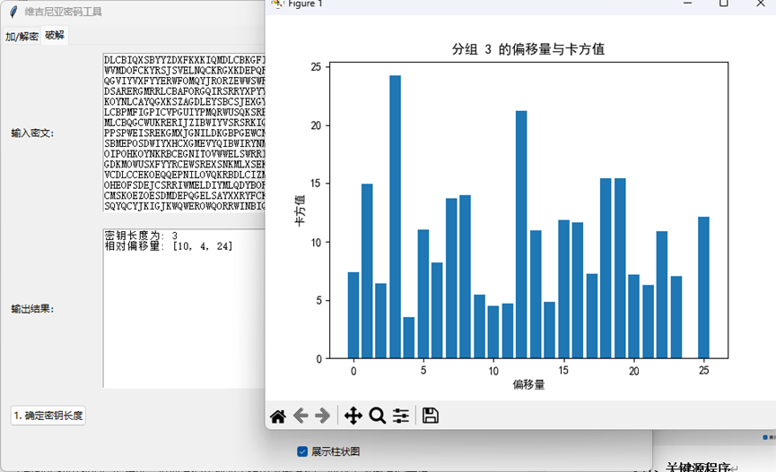Click the 密钥长度为: 3 result line

[141, 236]
